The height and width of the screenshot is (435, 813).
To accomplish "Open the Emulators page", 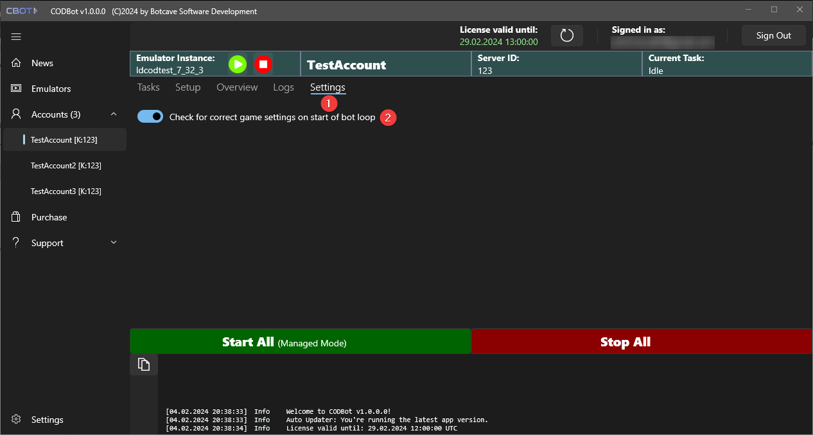I will [51, 89].
